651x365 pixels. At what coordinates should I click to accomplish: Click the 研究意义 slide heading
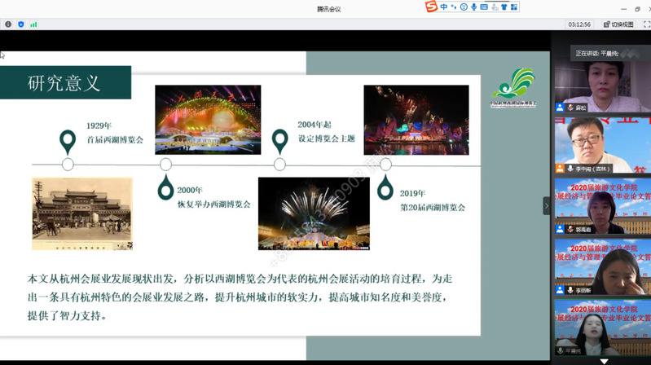pos(64,83)
